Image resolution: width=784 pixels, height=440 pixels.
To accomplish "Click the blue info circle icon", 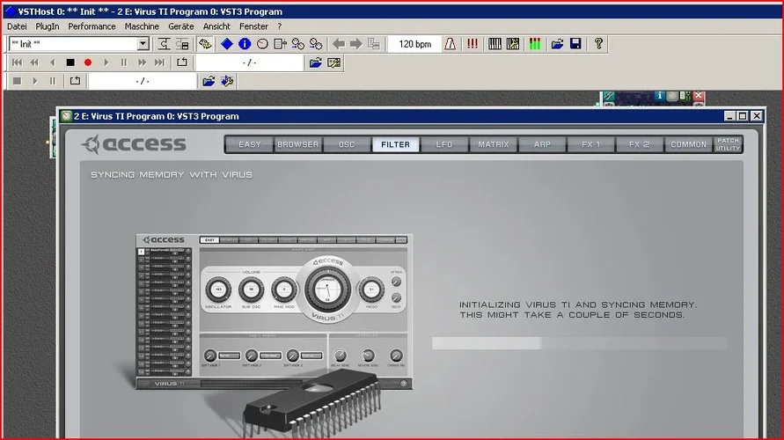I will (x=245, y=44).
